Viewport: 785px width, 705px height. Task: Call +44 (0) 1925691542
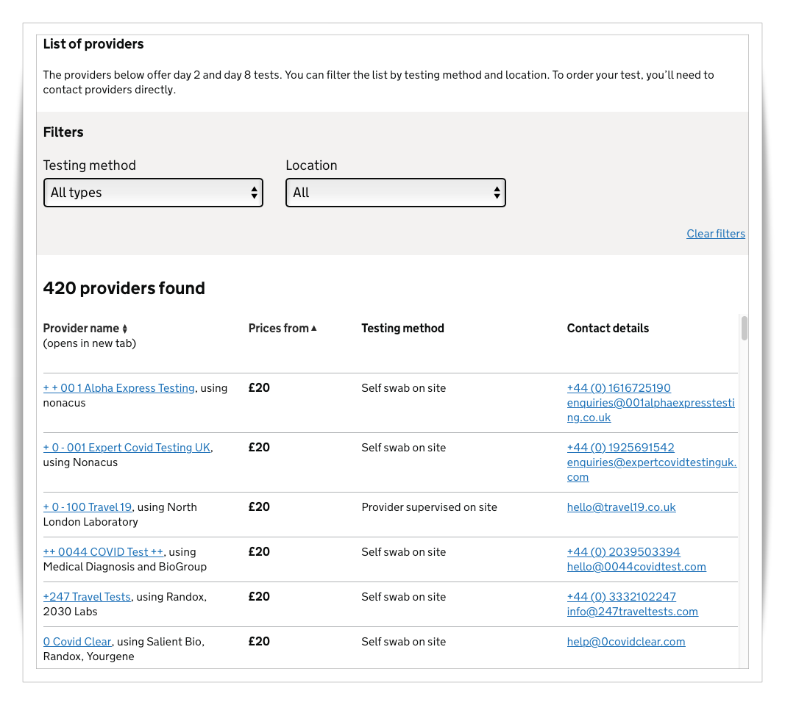[621, 448]
